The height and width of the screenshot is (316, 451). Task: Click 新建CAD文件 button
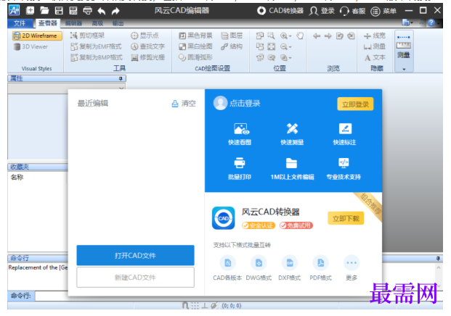[x=135, y=278]
